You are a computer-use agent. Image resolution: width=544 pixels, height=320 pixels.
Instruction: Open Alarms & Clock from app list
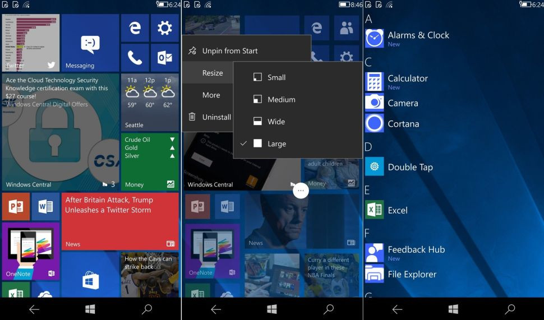[407, 39]
